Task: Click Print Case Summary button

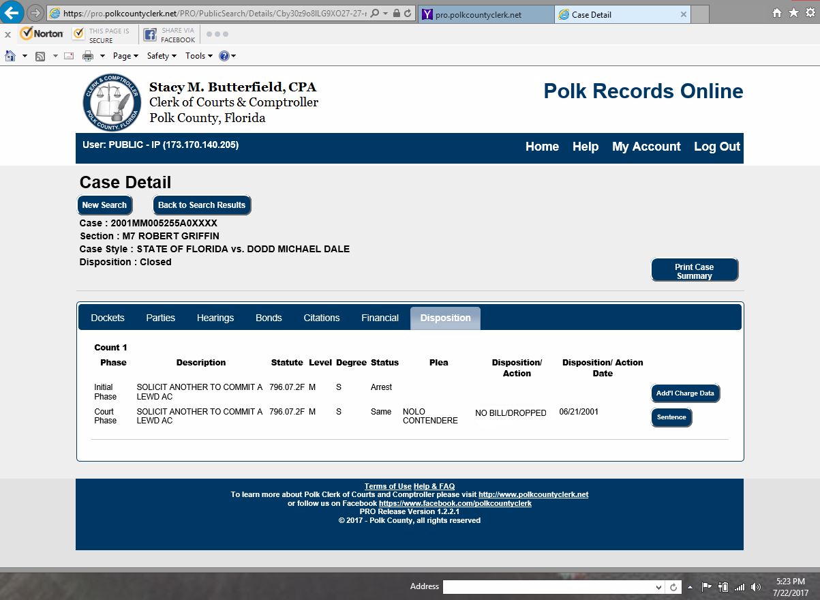Action: (695, 270)
